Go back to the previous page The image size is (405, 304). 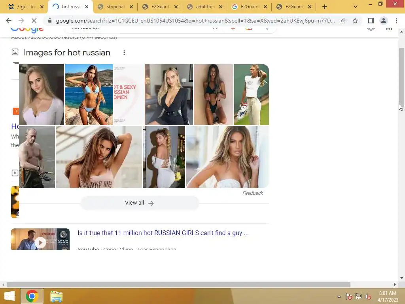click(9, 21)
